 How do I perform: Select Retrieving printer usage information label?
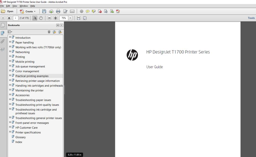37,81
